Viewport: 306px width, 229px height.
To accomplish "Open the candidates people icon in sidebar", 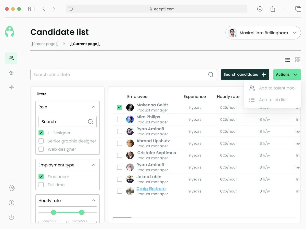I will click(11, 58).
